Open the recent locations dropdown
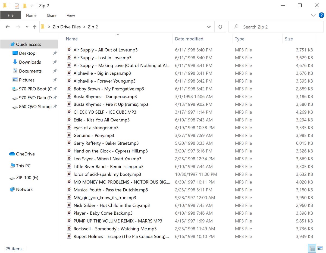Viewport: 326px width, 253px height. tap(27, 27)
